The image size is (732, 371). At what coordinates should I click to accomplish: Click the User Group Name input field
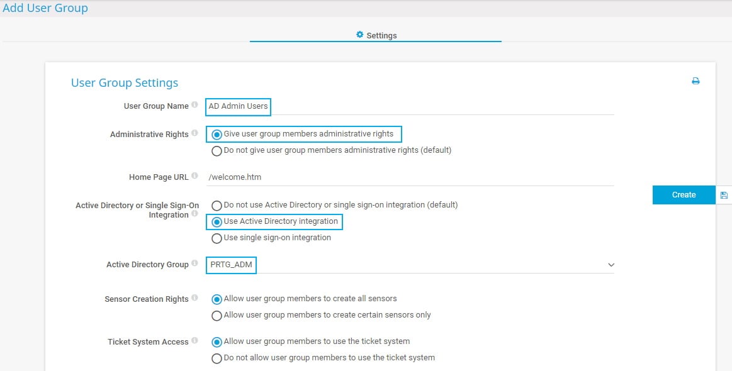click(409, 106)
